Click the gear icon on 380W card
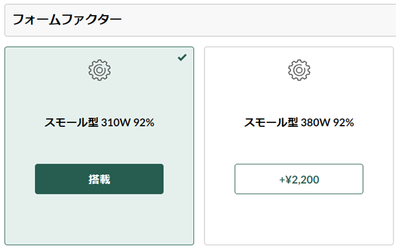 pyautogui.click(x=299, y=70)
